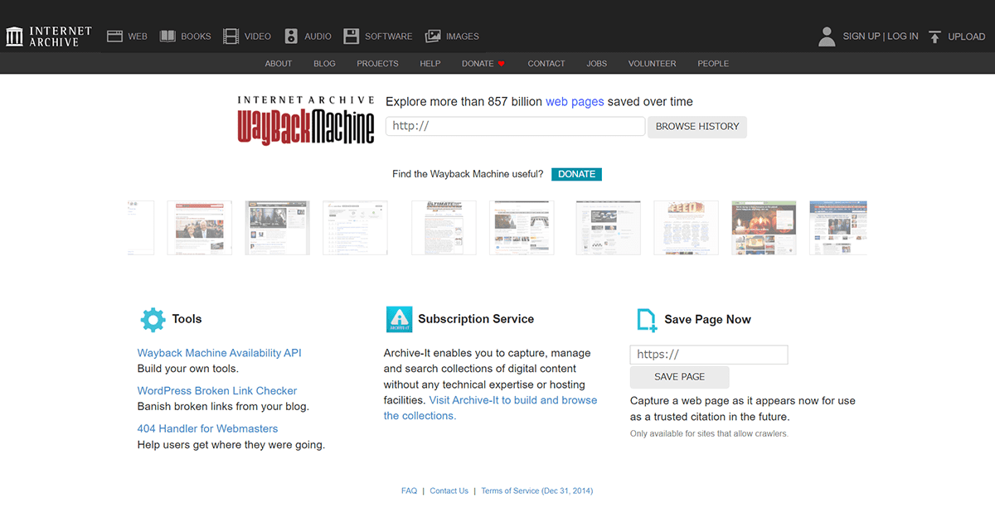Click "Find the Wayback Machine useful?" text
The width and height of the screenshot is (995, 522).
pos(468,174)
